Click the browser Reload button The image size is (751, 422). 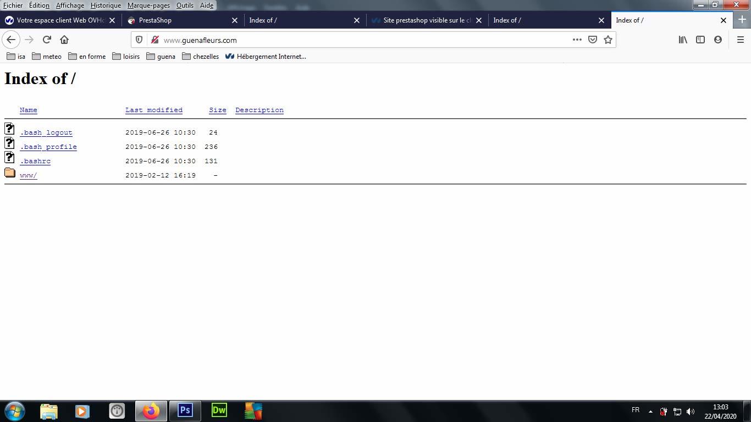click(x=47, y=40)
